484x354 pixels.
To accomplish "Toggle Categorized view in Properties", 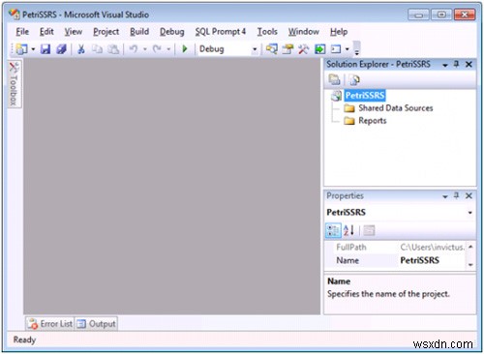I will 333,230.
